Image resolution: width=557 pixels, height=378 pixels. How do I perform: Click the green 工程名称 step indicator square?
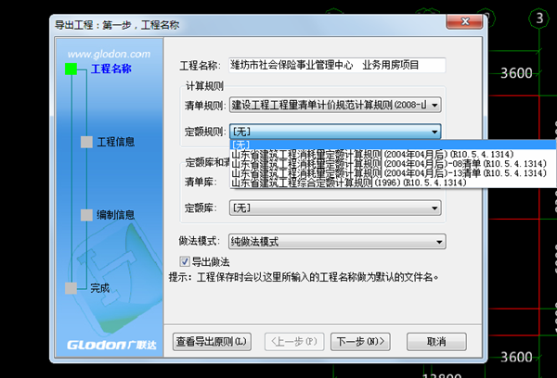point(71,69)
